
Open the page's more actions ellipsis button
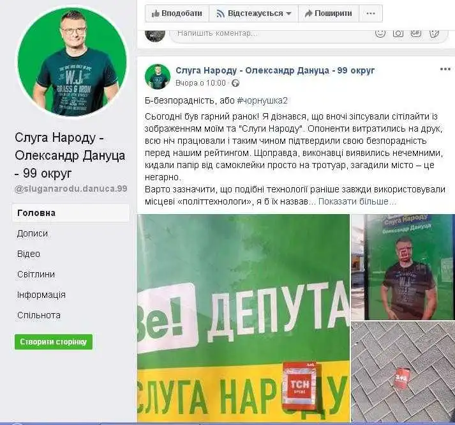click(x=371, y=13)
